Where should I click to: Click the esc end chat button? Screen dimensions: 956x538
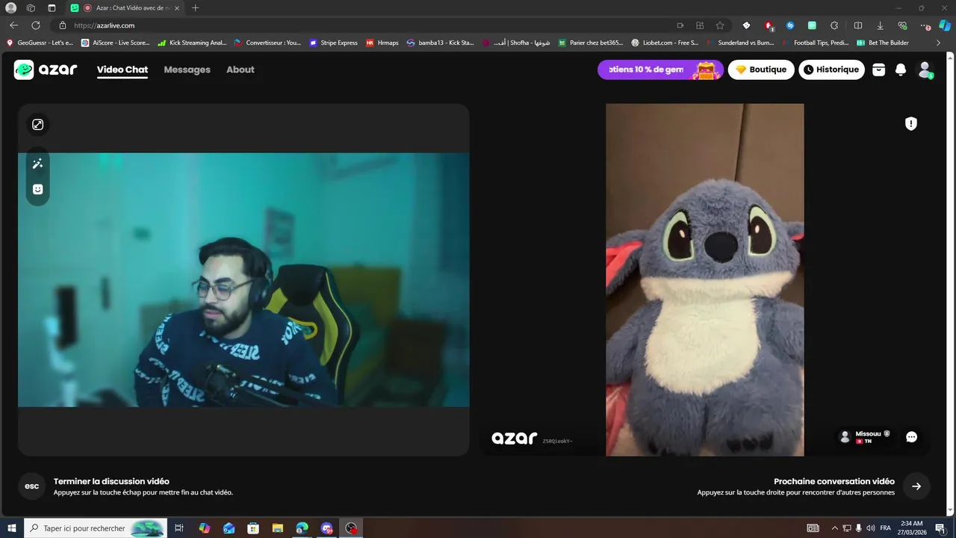[x=31, y=486]
